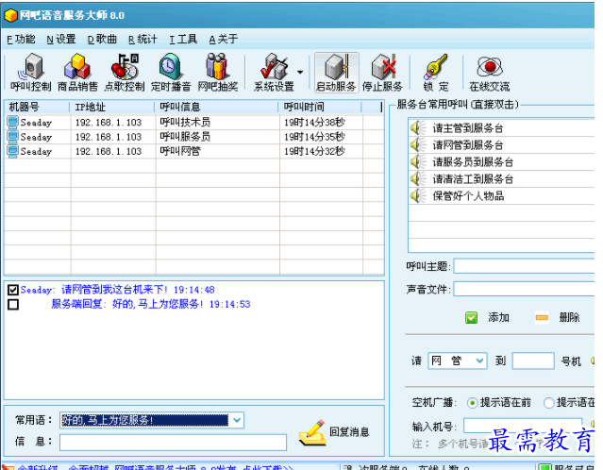Screen dimensions: 603x470
Task: Open the 网吧抽奖 lottery tool
Action: point(218,73)
